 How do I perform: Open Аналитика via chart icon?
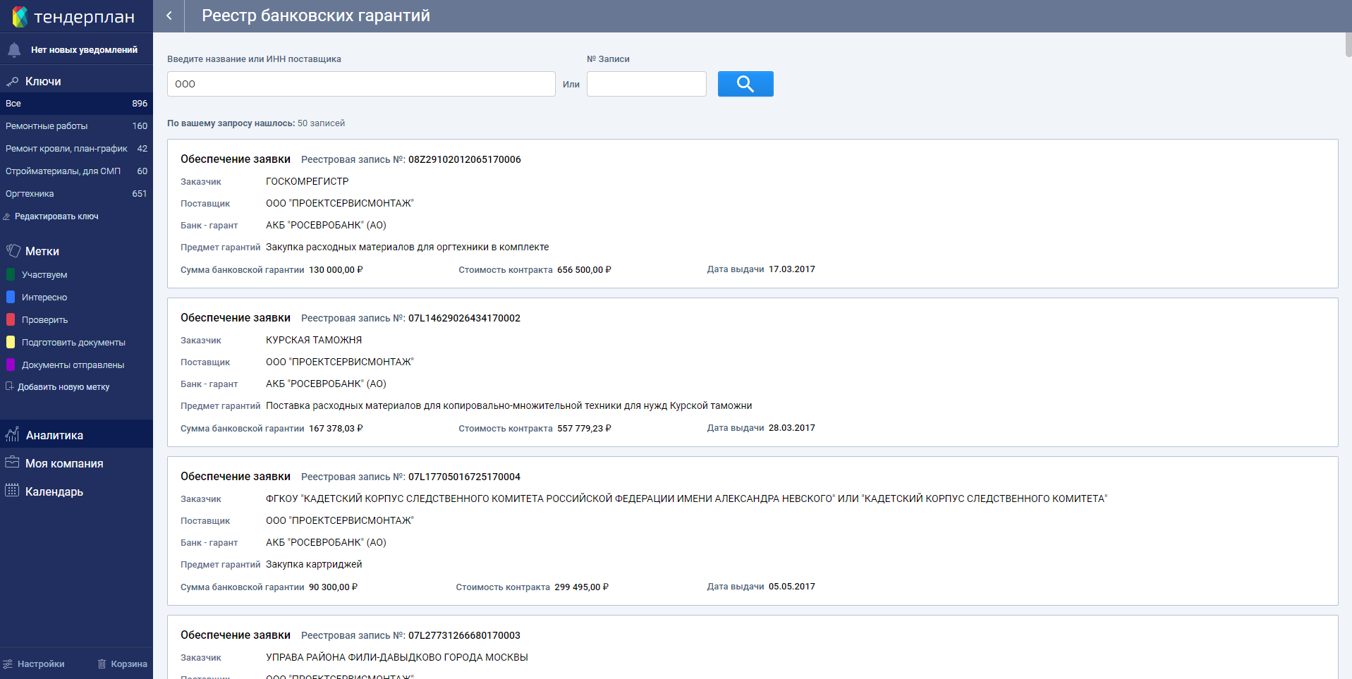point(12,434)
